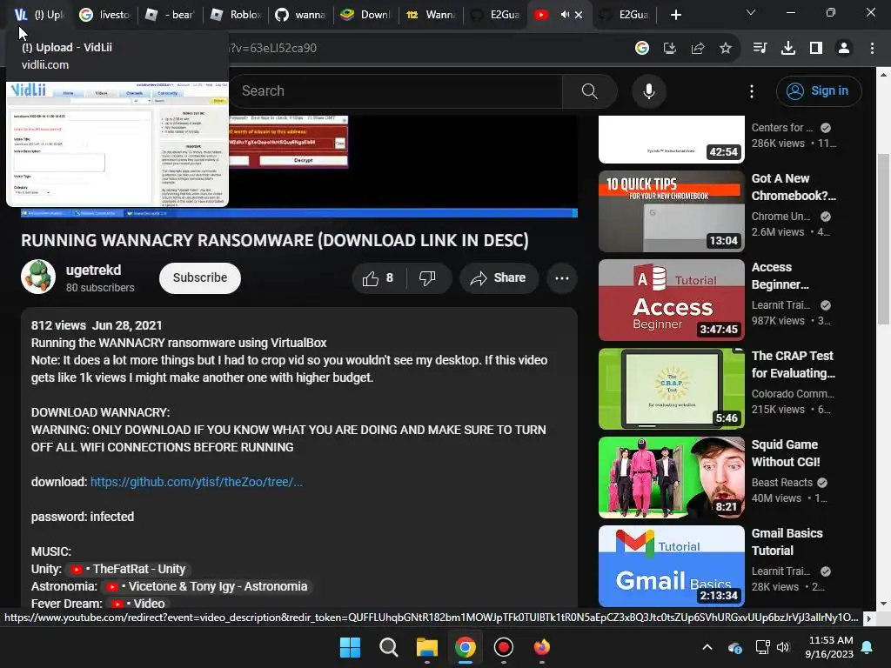The image size is (891, 668).
Task: Switch to Upload - VidLii tab
Action: pos(38,15)
